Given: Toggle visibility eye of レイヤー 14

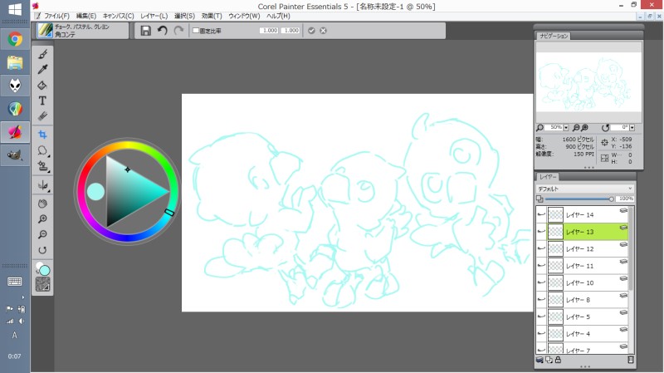Looking at the screenshot, I should [x=541, y=215].
